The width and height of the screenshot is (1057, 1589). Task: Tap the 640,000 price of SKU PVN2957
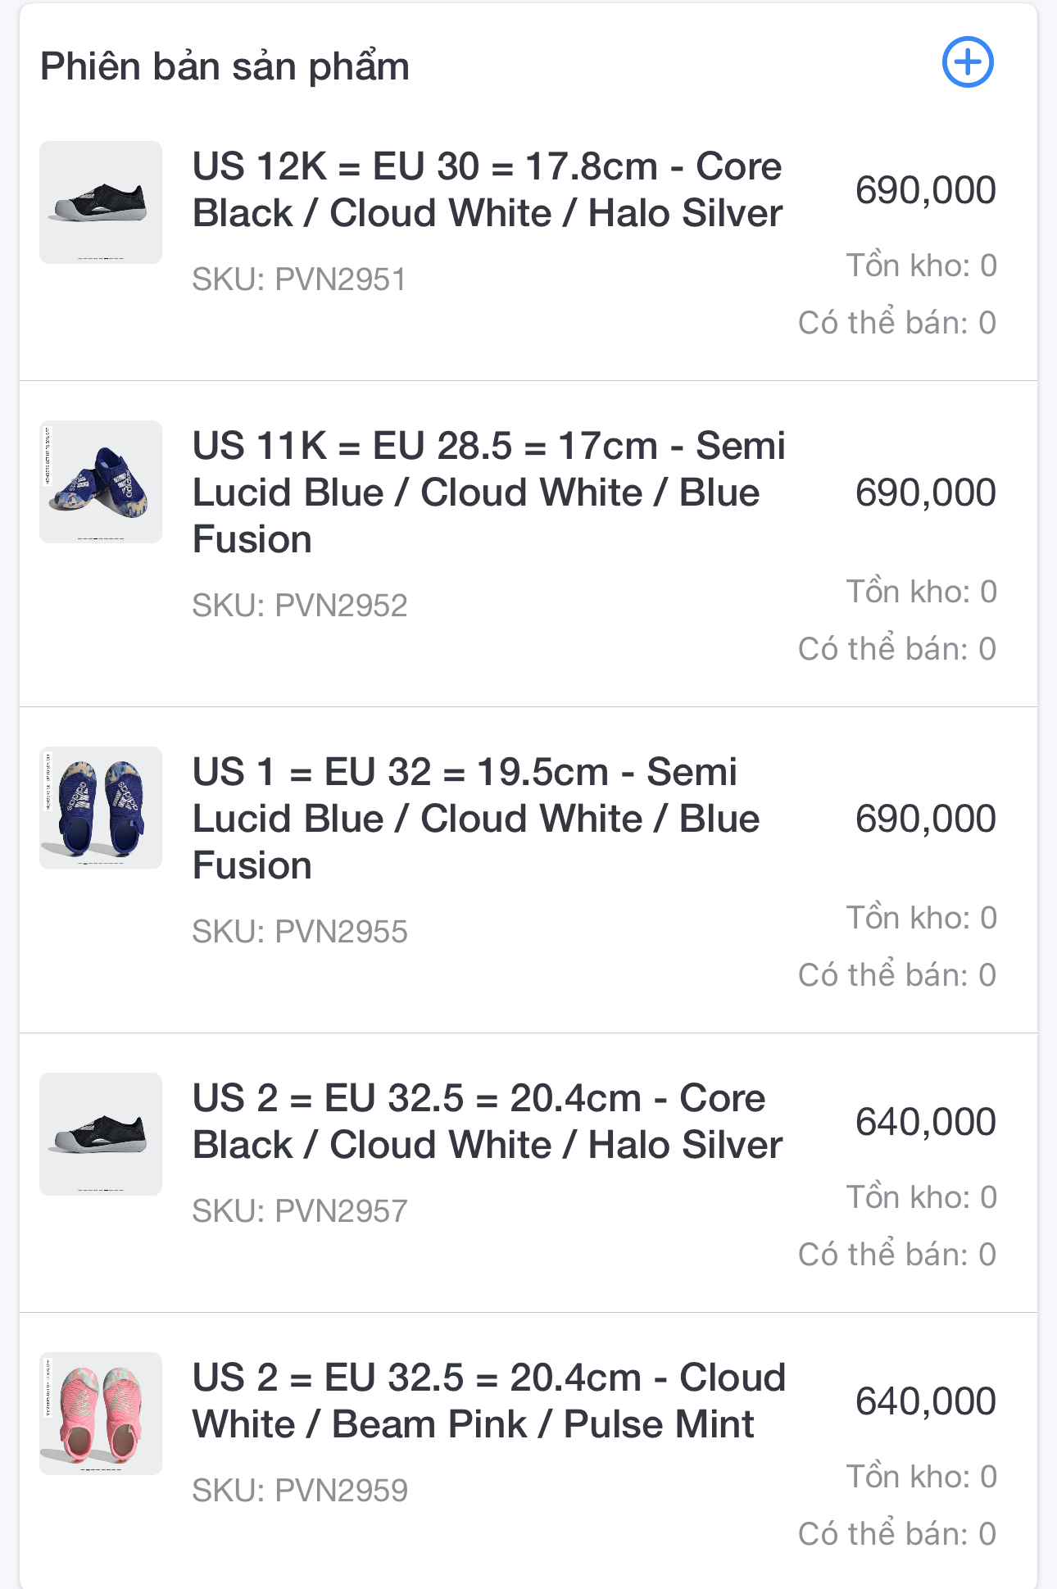(925, 1122)
